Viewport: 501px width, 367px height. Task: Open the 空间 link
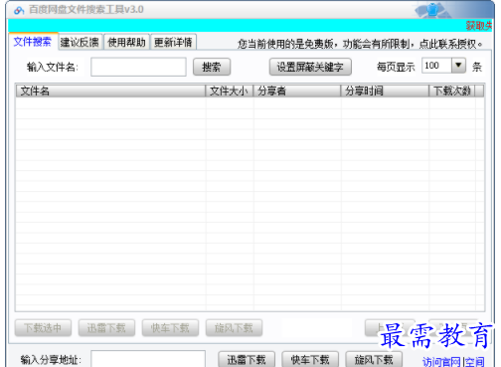[x=474, y=362]
